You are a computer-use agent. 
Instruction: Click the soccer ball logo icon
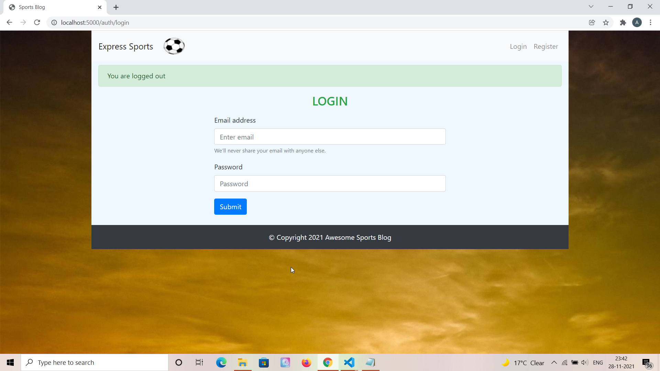pos(174,46)
